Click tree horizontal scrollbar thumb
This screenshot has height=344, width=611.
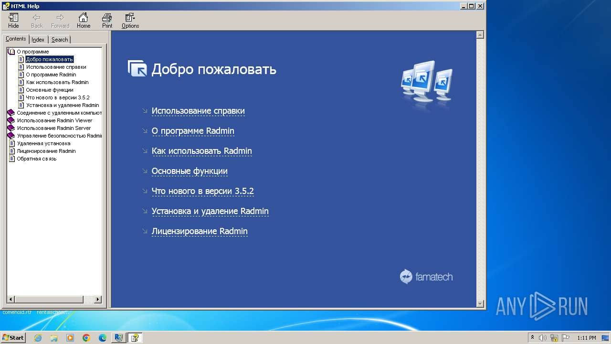click(49, 300)
